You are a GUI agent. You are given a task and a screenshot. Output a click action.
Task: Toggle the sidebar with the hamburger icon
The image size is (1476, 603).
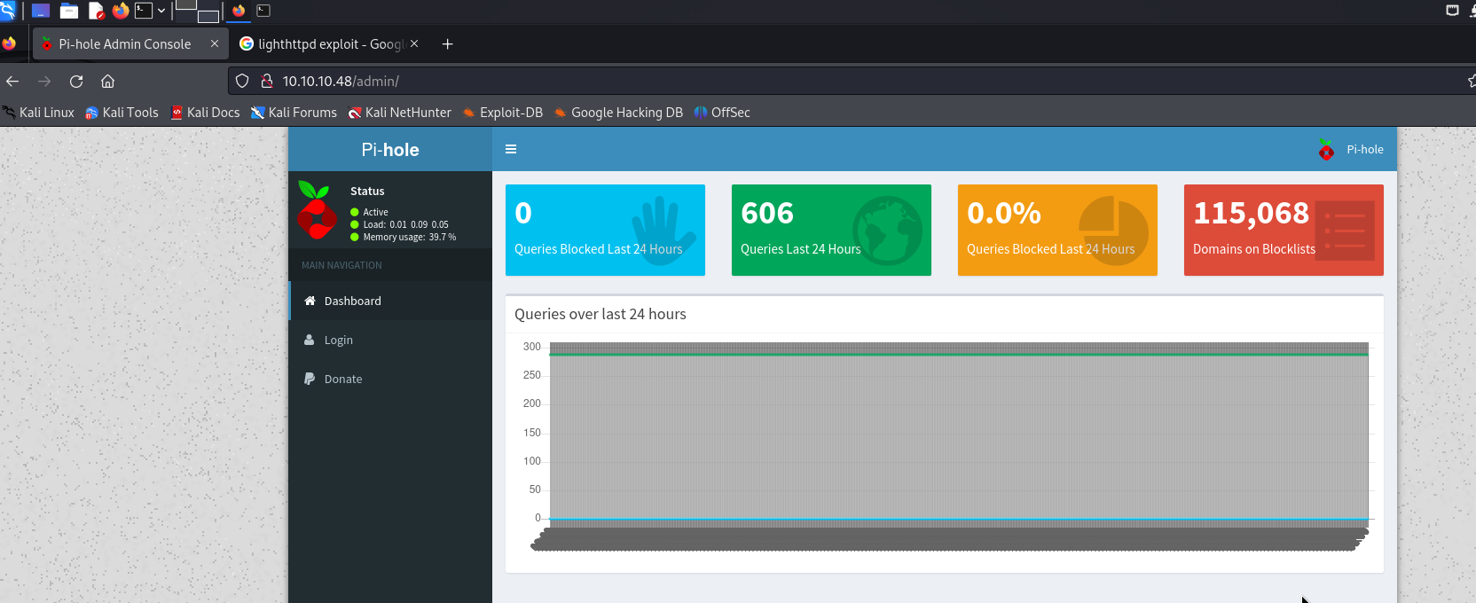coord(511,149)
